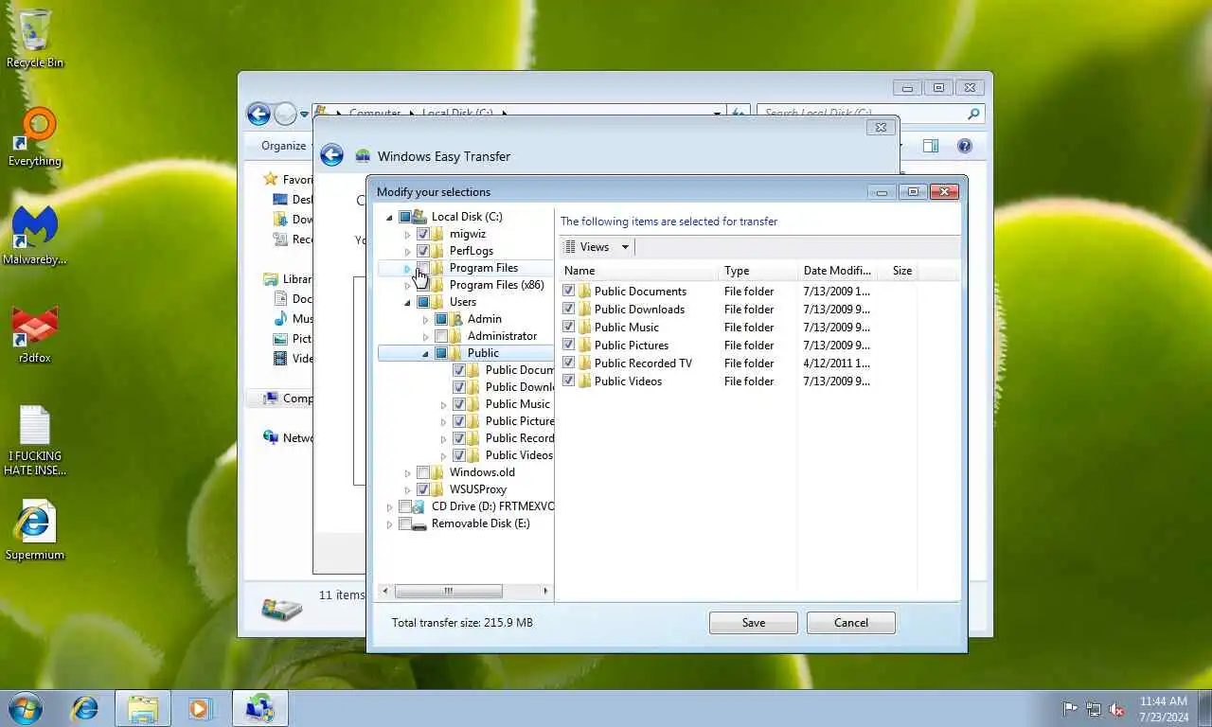The width and height of the screenshot is (1212, 727).
Task: Click Public Documents folder icon in list
Action: (585, 292)
